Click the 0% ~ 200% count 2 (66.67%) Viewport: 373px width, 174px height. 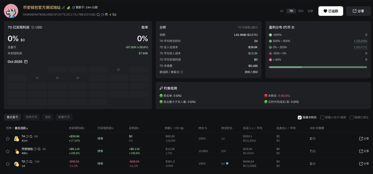click(x=360, y=47)
